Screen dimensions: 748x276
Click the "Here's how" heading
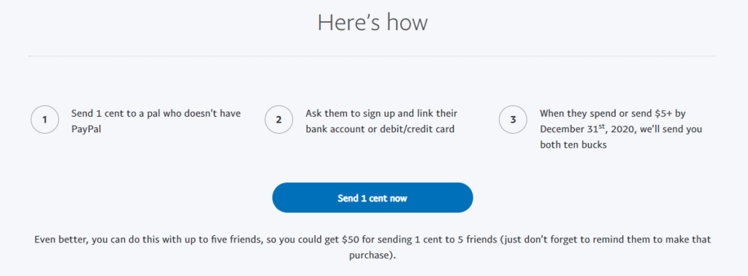tap(373, 23)
